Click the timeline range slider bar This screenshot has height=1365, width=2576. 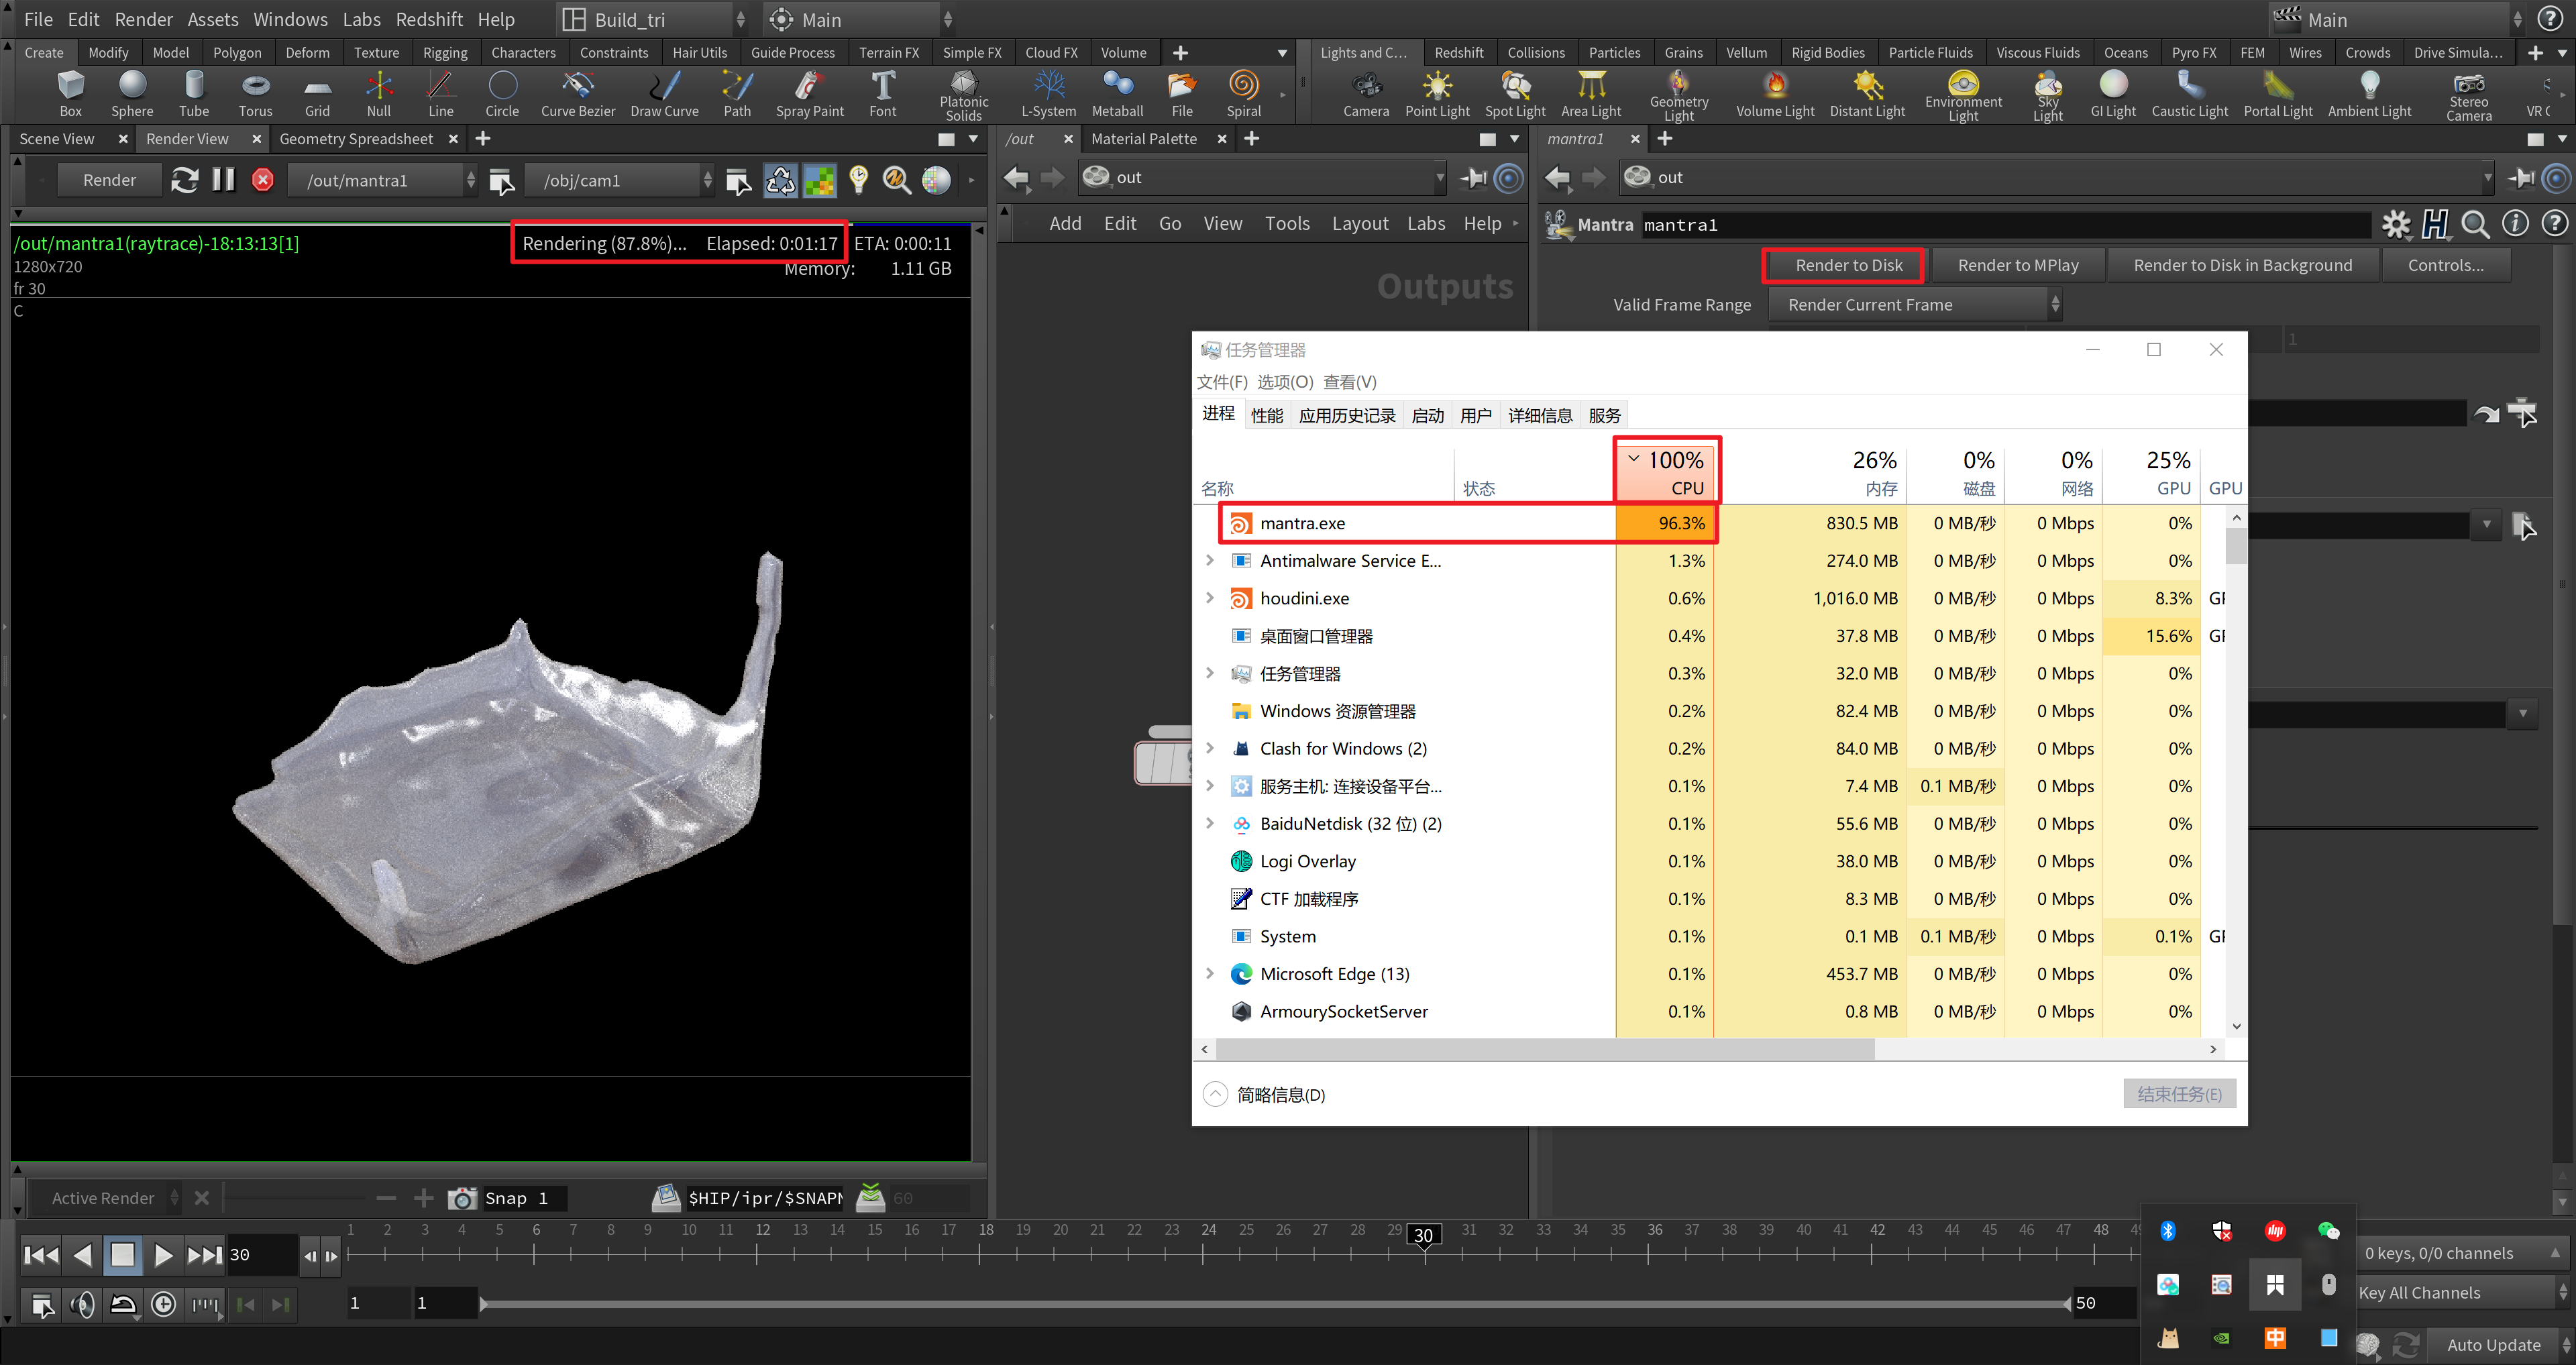click(x=1275, y=1304)
